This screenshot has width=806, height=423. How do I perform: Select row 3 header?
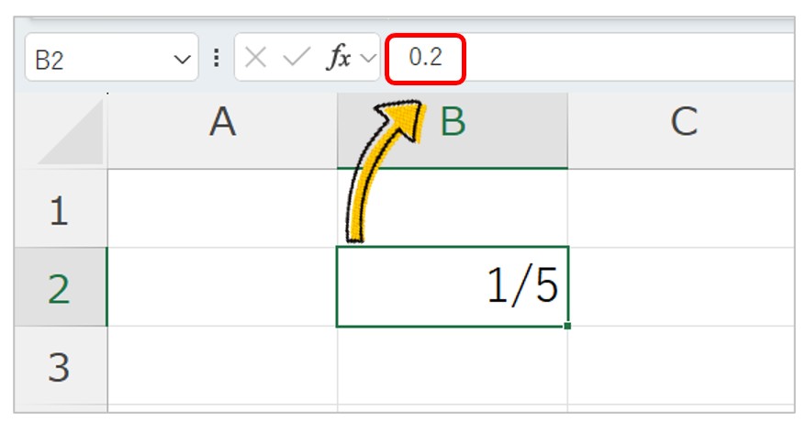61,365
